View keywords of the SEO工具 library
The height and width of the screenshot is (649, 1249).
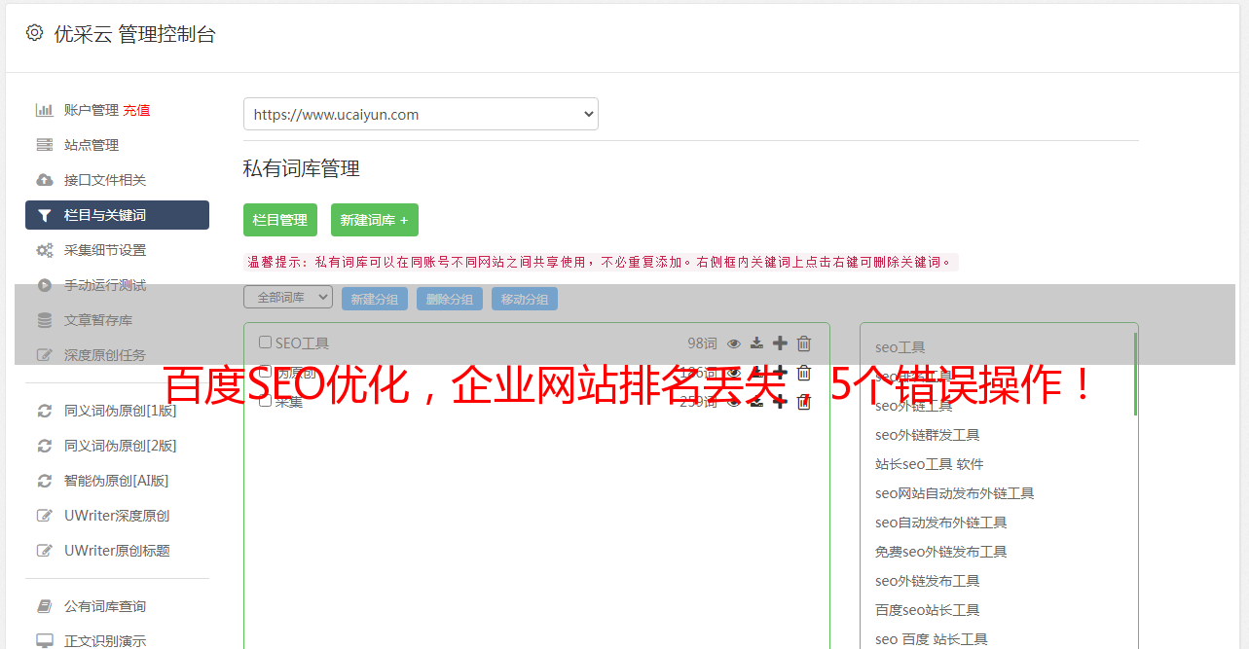(734, 343)
